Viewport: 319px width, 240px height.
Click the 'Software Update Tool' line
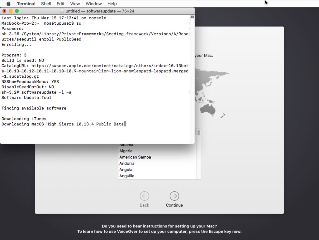26,98
